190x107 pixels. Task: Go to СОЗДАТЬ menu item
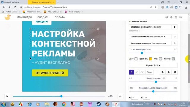click(x=43, y=17)
